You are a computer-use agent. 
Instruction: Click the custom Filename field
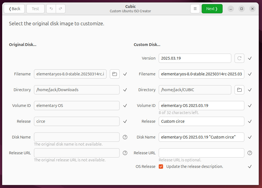tap(201, 74)
